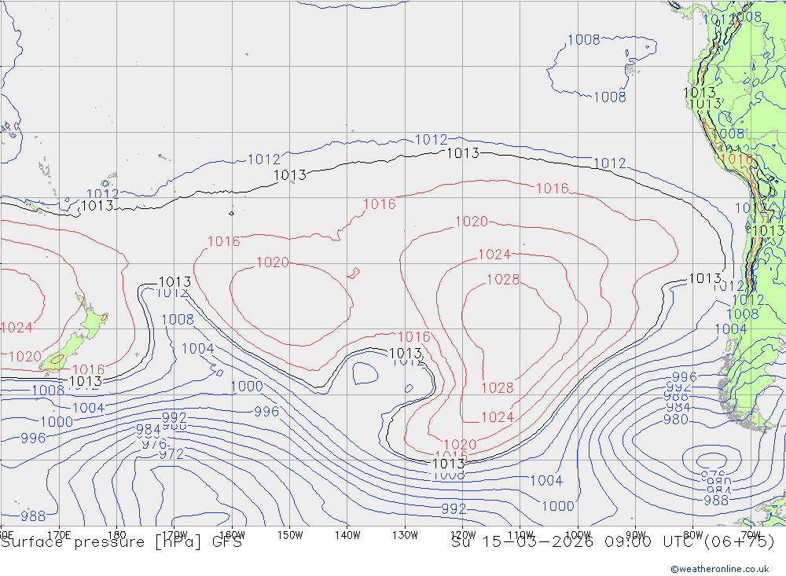Click the 1012 label left of top 1013
The width and height of the screenshot is (786, 576).
[431, 140]
